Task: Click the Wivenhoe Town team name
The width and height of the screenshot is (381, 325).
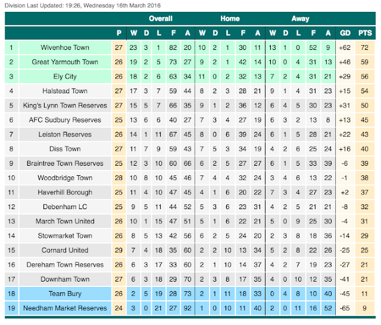Action: 65,48
